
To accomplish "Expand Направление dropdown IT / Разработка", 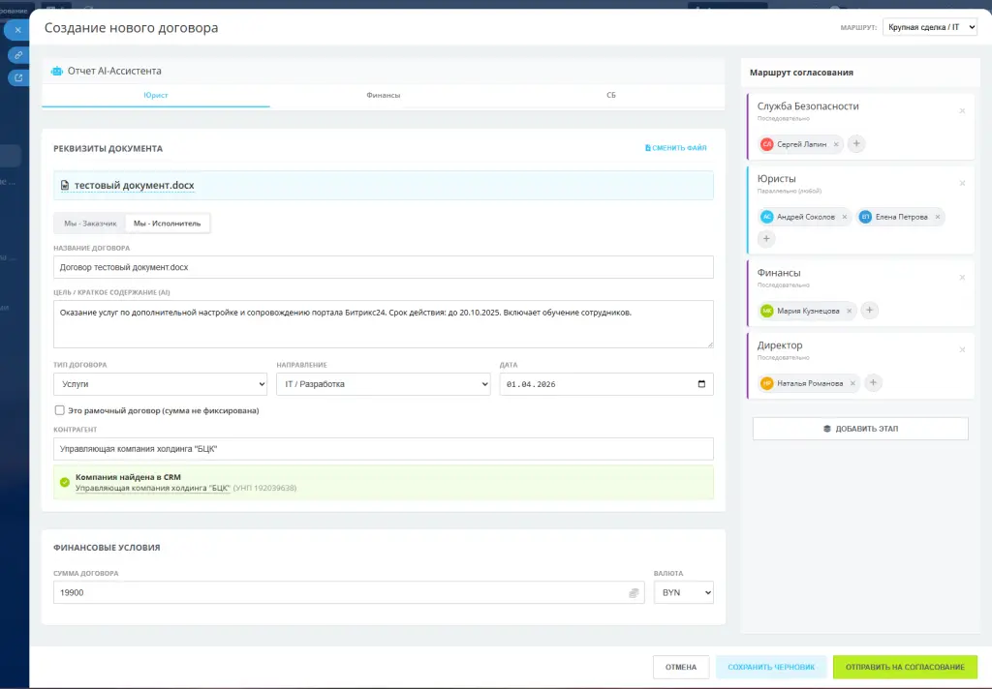I will (383, 384).
